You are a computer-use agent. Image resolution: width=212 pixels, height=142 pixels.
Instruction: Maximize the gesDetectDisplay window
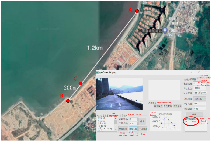tap(199, 73)
